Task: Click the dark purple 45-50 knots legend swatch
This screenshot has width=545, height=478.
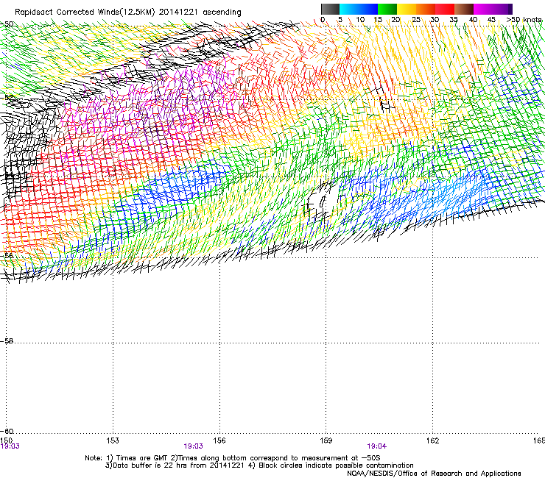Action: [502, 9]
